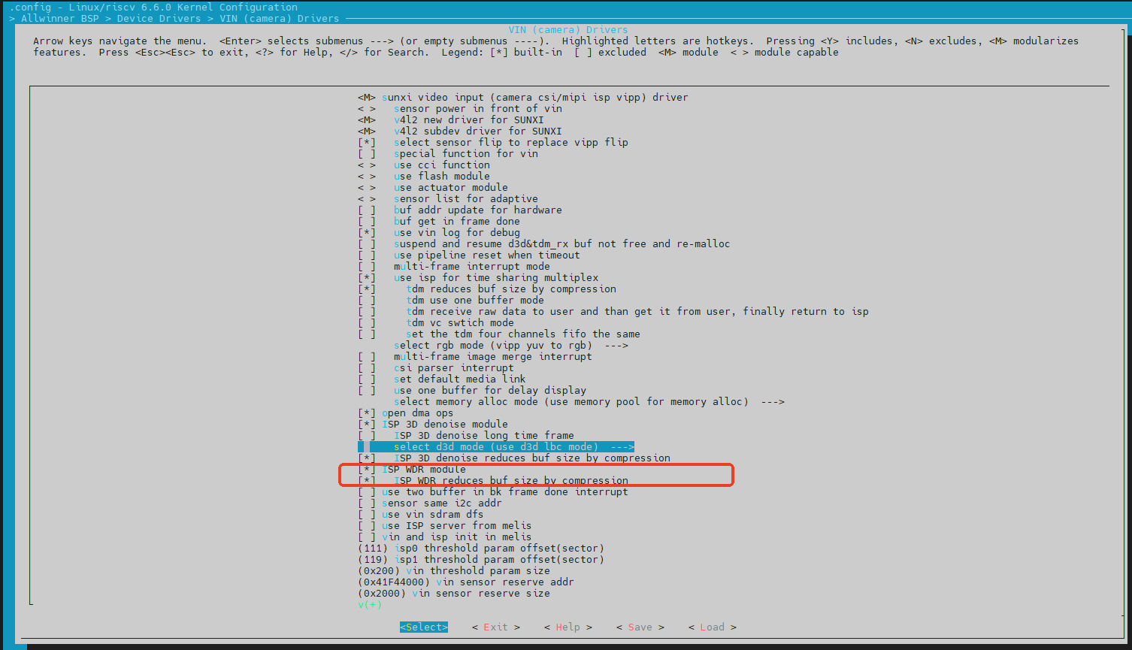
Task: Change 'sensor power in front of vin' tristate
Action: [477, 108]
